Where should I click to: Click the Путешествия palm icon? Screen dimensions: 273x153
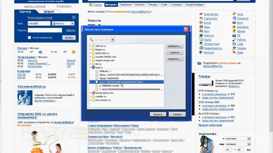point(201,44)
